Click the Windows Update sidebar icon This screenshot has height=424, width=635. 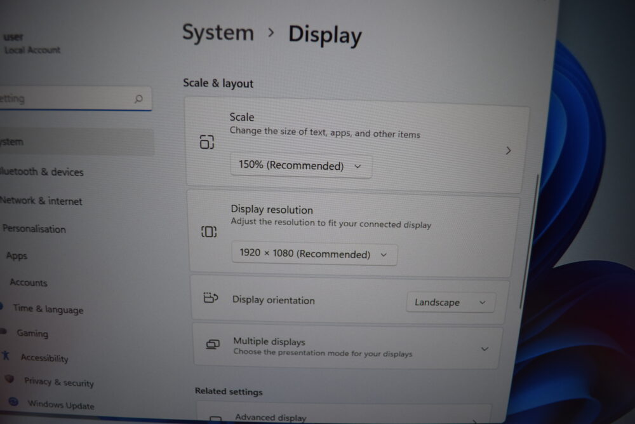[x=13, y=401]
